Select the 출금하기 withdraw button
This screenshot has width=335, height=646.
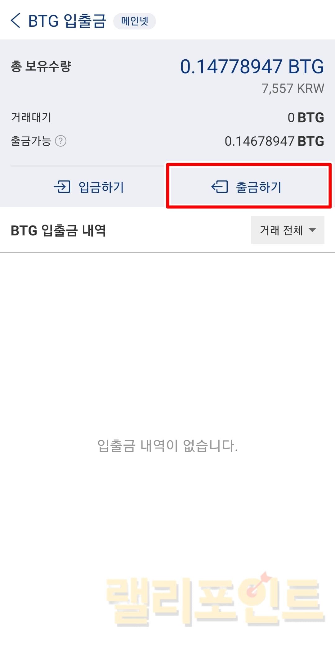pos(249,186)
